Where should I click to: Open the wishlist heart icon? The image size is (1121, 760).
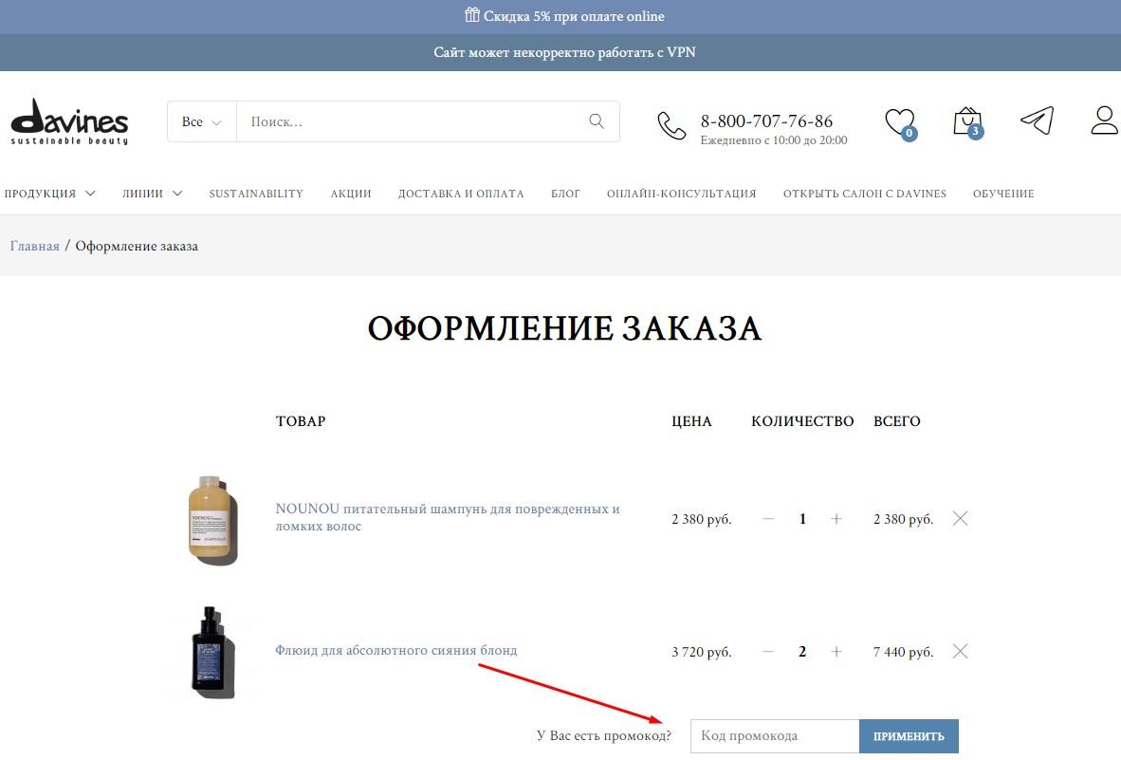coord(900,122)
